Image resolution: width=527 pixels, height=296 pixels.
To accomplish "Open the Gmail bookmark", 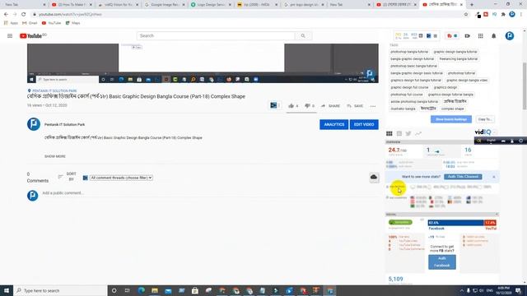I will pos(30,23).
